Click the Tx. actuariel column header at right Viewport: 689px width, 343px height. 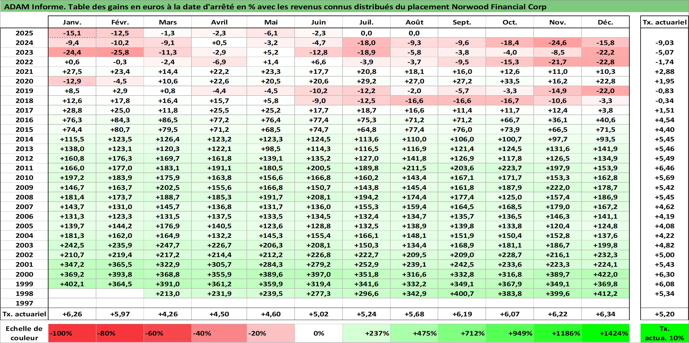click(664, 22)
